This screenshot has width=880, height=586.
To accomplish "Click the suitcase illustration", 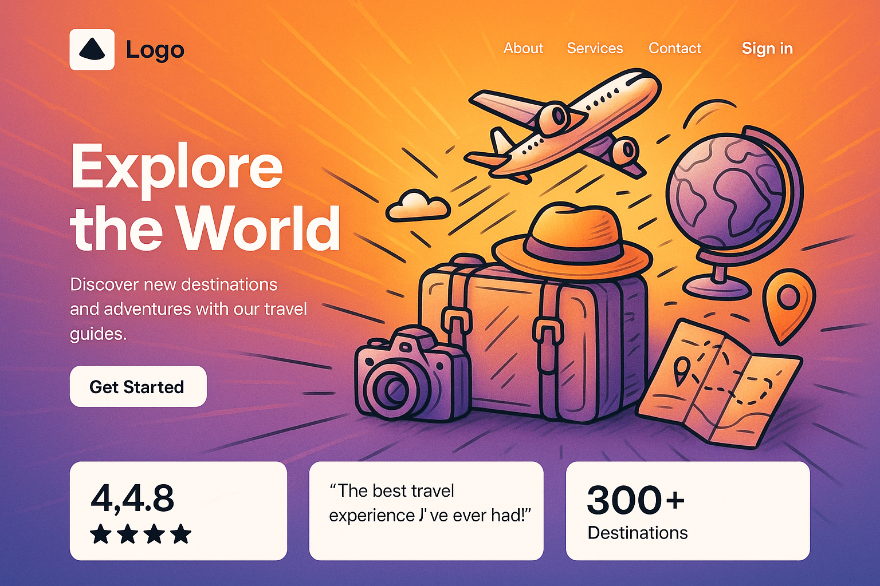I will pos(533,340).
